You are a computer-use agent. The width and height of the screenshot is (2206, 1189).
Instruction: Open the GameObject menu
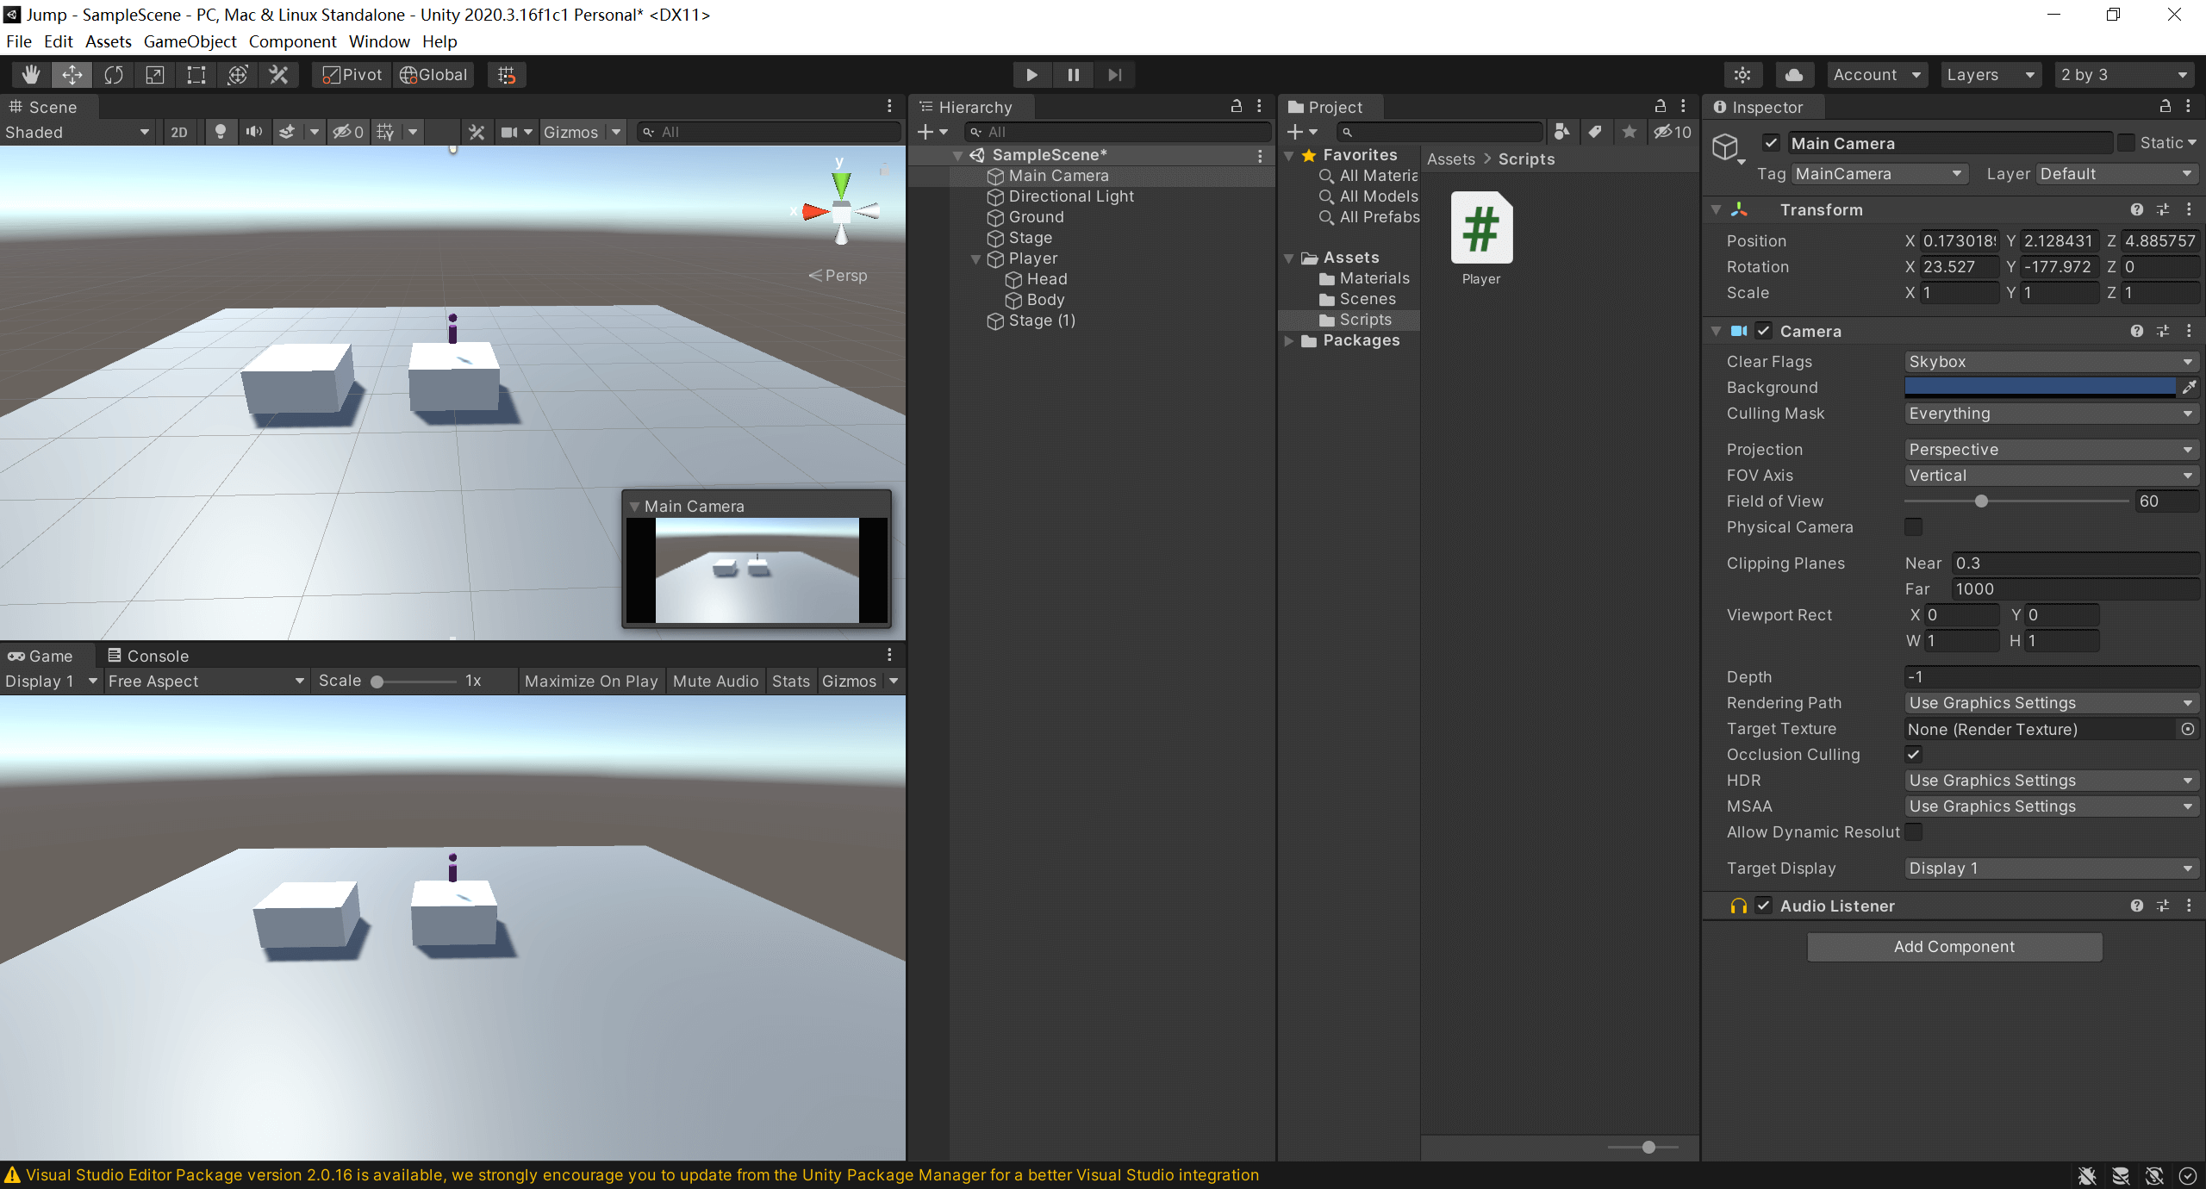[x=190, y=41]
